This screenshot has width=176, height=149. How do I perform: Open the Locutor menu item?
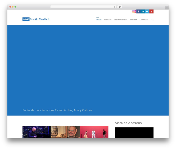(x=133, y=20)
